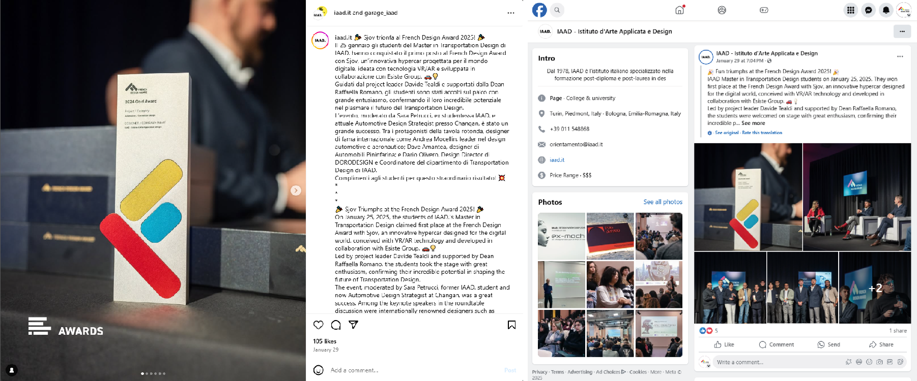This screenshot has width=917, height=381.
Task: Advance to next photo in carousel
Action: pos(296,190)
